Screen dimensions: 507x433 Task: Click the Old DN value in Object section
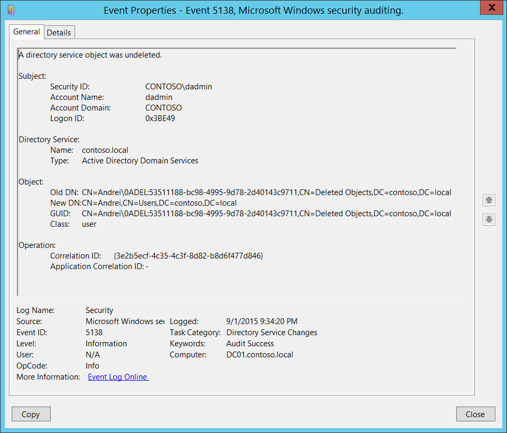(x=266, y=192)
